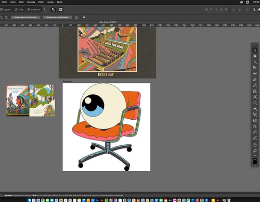This screenshot has height=202, width=260.
Task: Select the Ellipse shape tool
Action: pos(255,103)
